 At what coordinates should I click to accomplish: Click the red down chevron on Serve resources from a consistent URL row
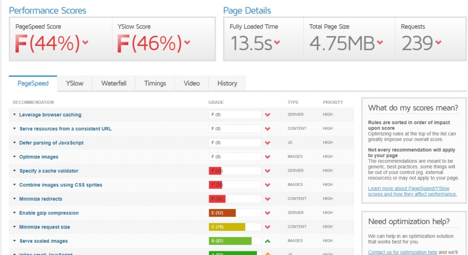(x=267, y=129)
